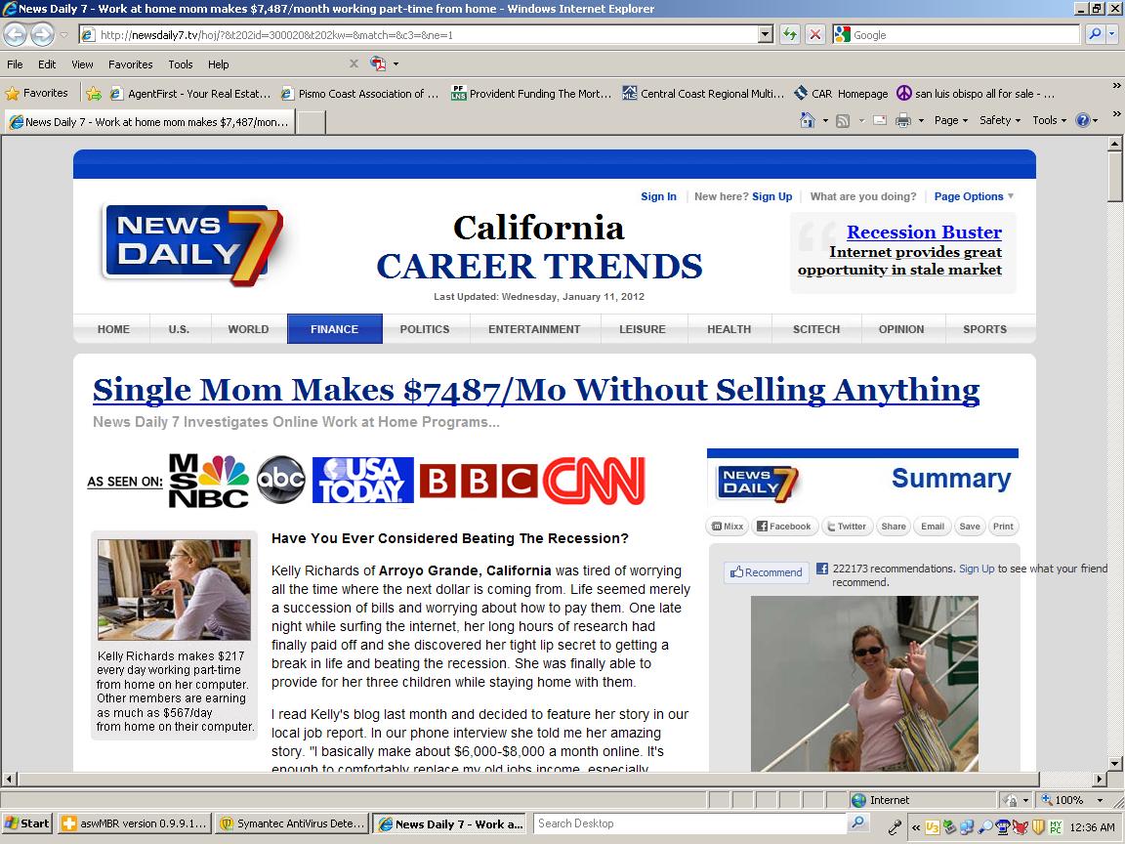Click the woman at computer thumbnail photo

coord(175,590)
